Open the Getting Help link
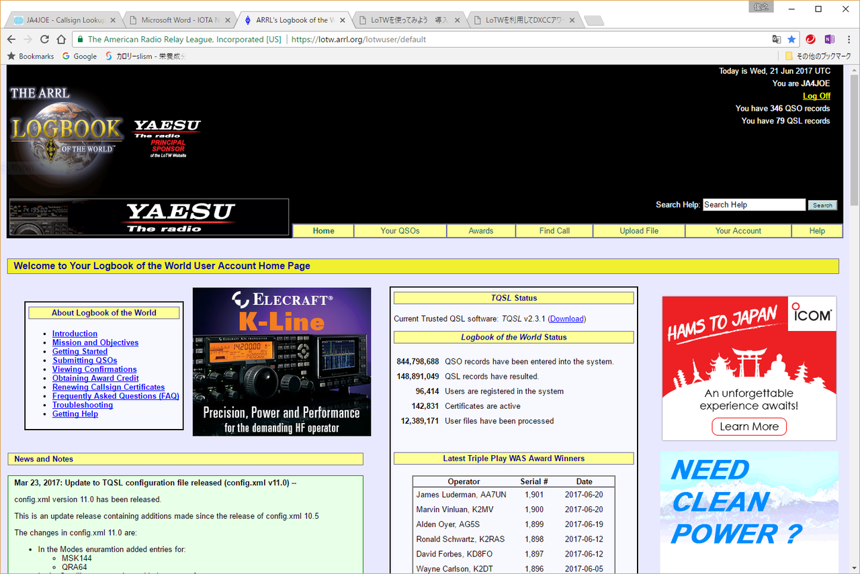Image resolution: width=860 pixels, height=574 pixels. [75, 414]
